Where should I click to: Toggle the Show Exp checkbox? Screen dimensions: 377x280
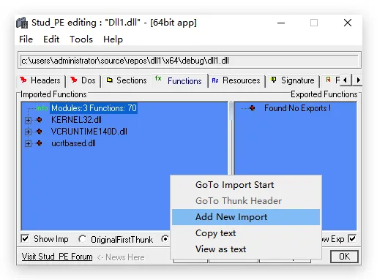[352, 238]
